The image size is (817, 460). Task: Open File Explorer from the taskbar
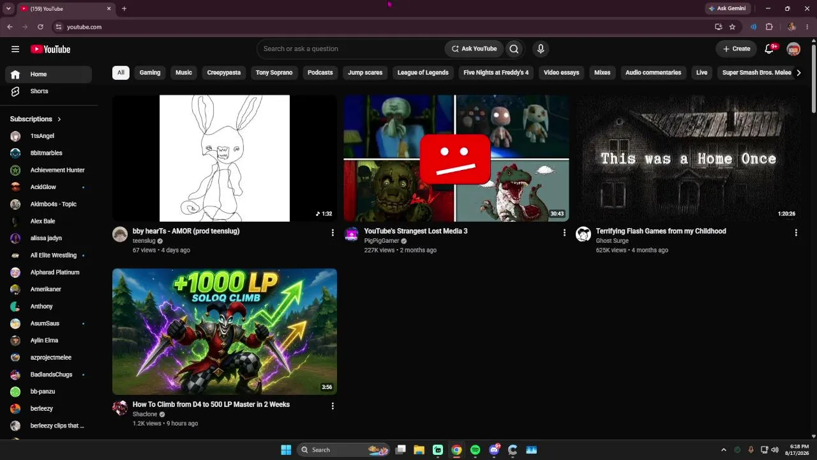click(419, 450)
